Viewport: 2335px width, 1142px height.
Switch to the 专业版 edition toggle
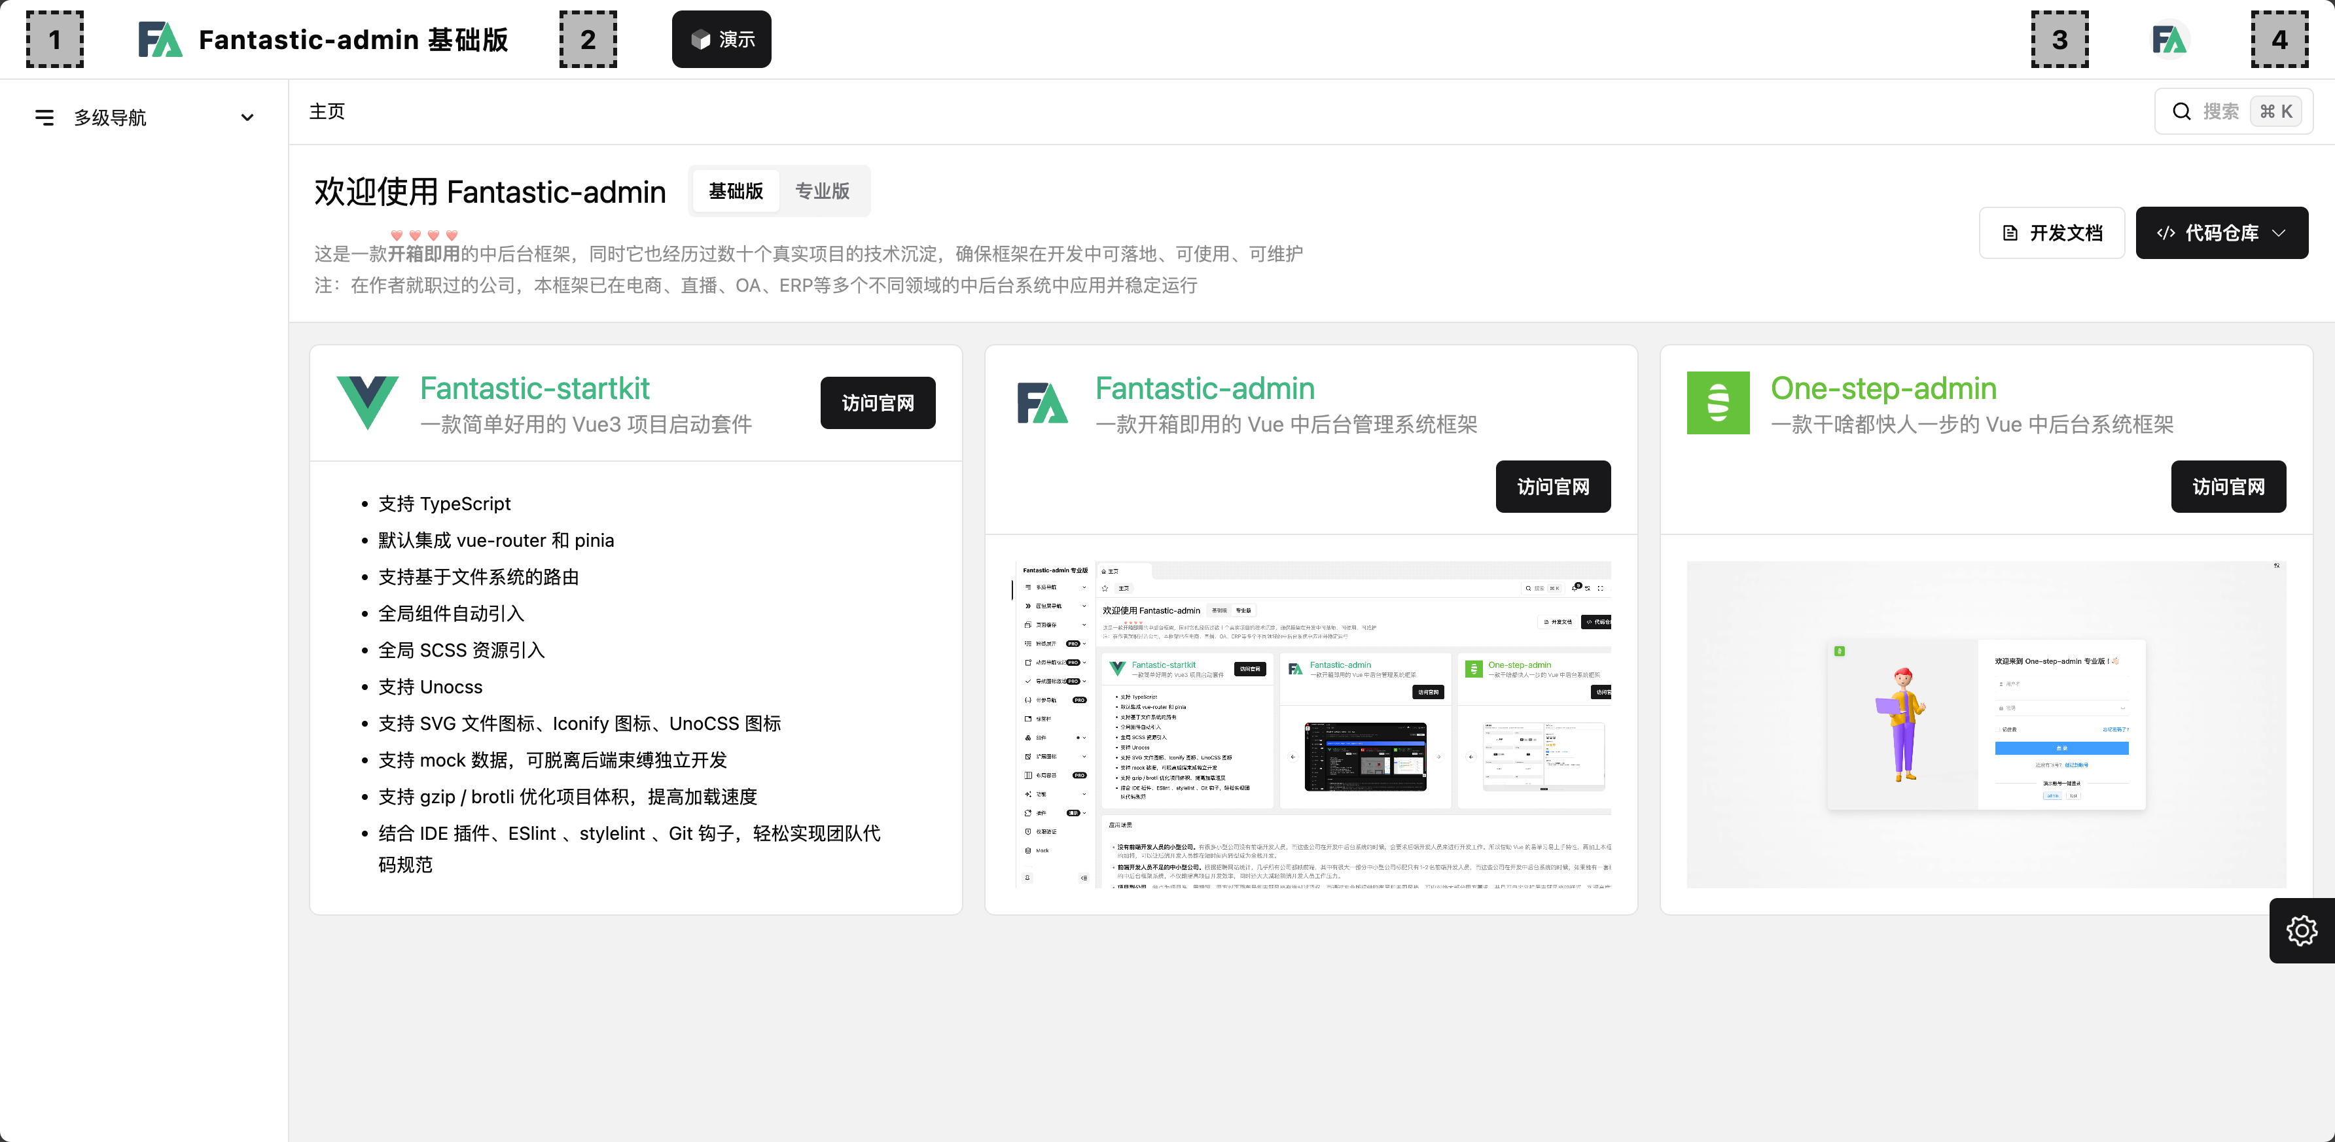tap(821, 191)
